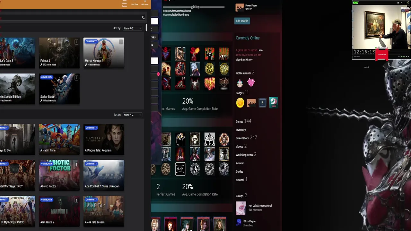Click COMMUNITY badge on Mortal Kombat 1
Viewport: 411px width, 231px height.
pos(91,41)
